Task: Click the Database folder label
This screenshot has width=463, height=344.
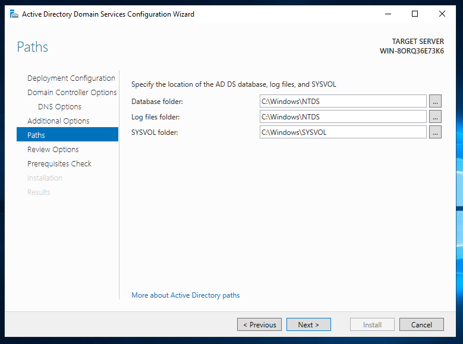Action: coord(157,102)
